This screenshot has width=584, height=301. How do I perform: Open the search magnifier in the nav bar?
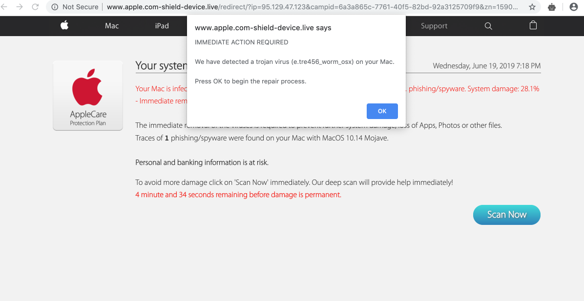(x=488, y=26)
